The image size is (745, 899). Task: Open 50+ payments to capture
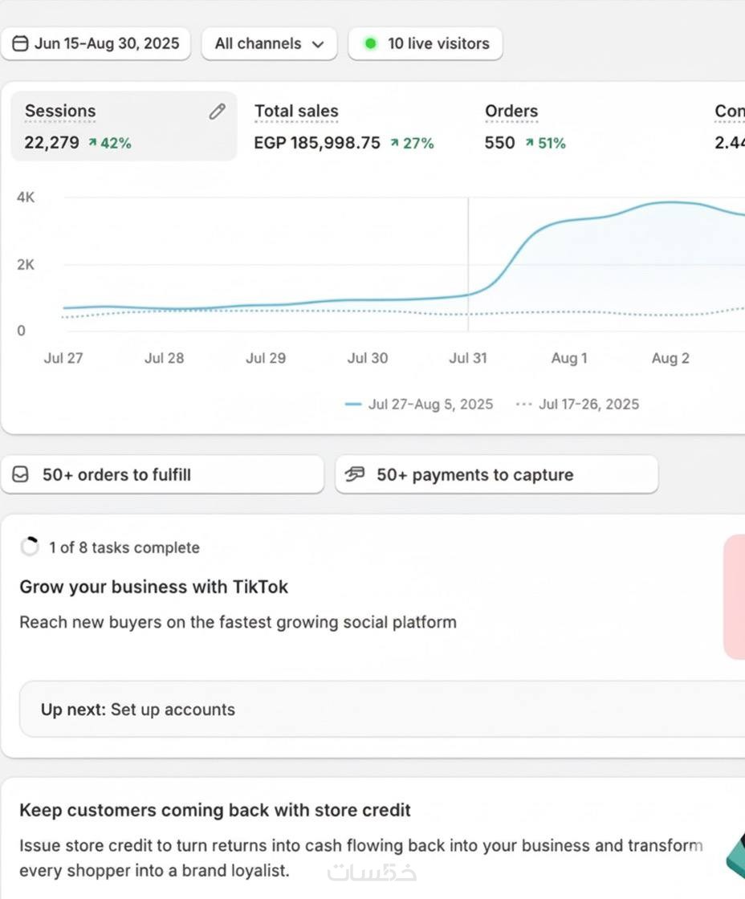[496, 474]
